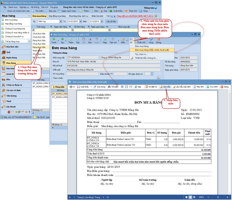Click Xuất khẩu in the preview toolbar
The width and height of the screenshot is (232, 200).
(x=83, y=87)
